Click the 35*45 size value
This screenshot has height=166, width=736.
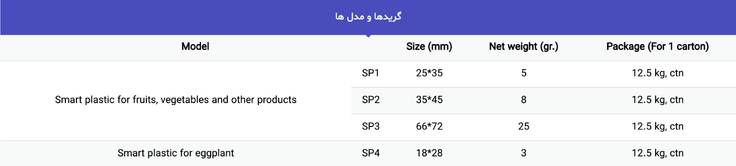[x=429, y=100]
